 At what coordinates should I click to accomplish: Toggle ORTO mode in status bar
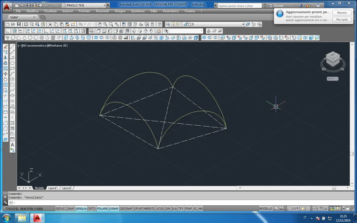click(x=92, y=208)
